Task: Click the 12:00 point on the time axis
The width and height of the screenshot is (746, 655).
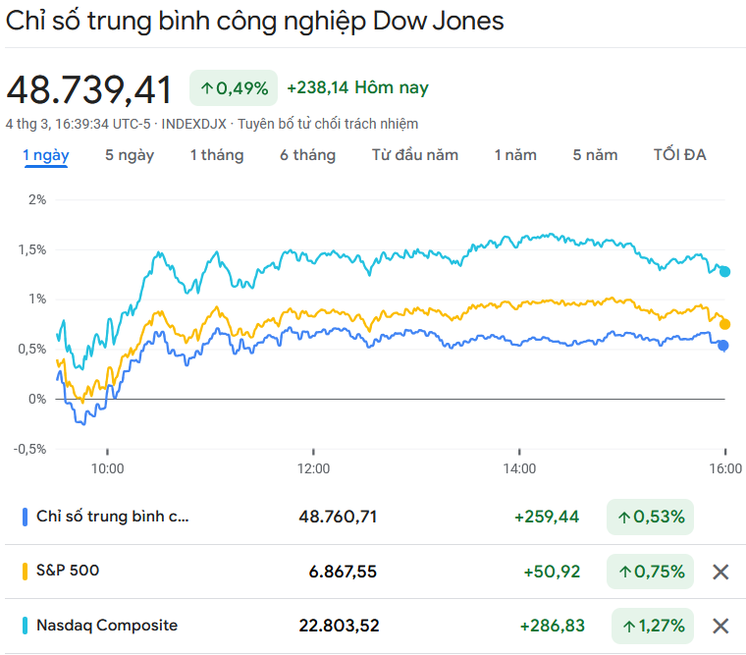Action: click(x=314, y=468)
